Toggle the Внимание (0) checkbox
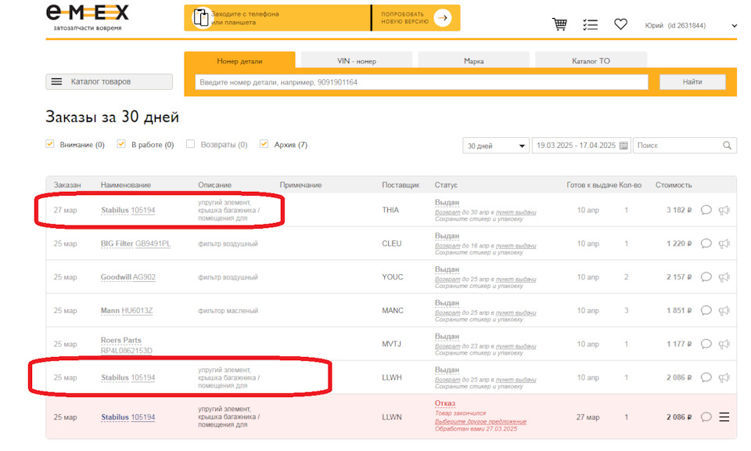Image resolution: width=751 pixels, height=451 pixels. click(x=50, y=144)
